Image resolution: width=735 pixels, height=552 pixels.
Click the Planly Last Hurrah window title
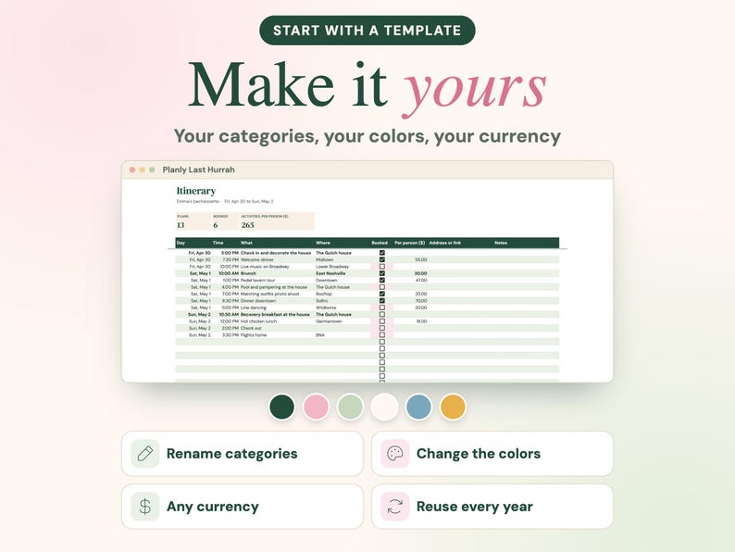[199, 169]
